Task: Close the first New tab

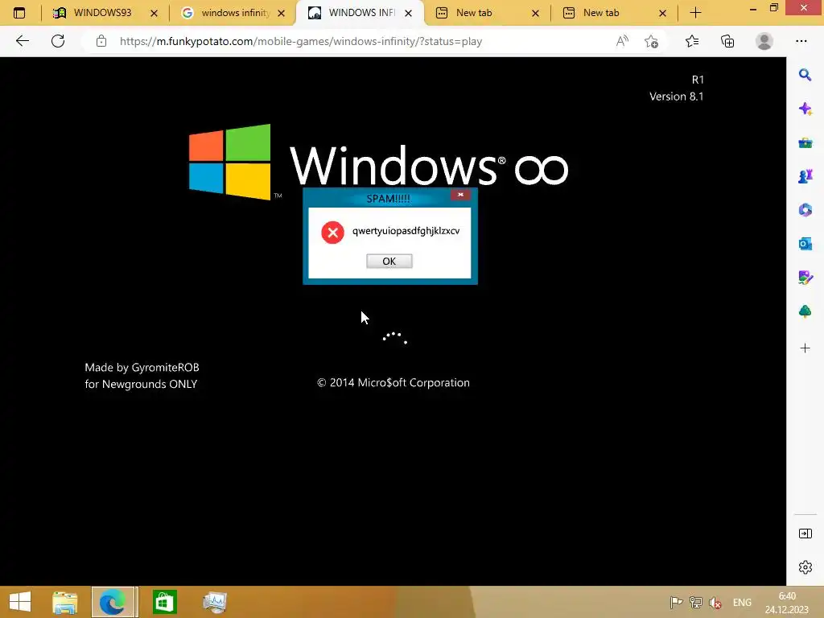Action: pyautogui.click(x=535, y=13)
